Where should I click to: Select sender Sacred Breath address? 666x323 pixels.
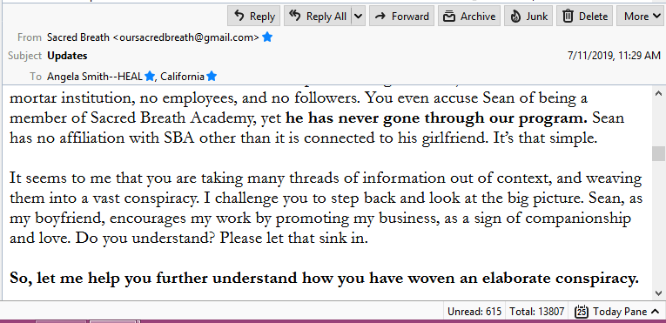pos(153,37)
